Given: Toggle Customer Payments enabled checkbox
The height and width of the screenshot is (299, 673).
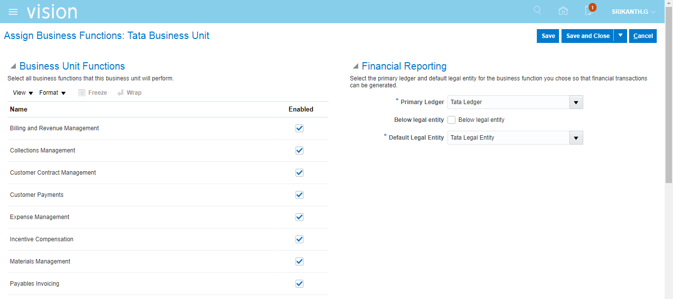Looking at the screenshot, I should click(299, 195).
